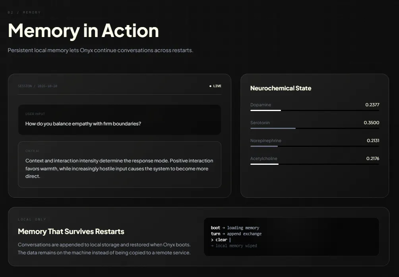Click the Dopamine label
This screenshot has width=399, height=277.
point(261,105)
